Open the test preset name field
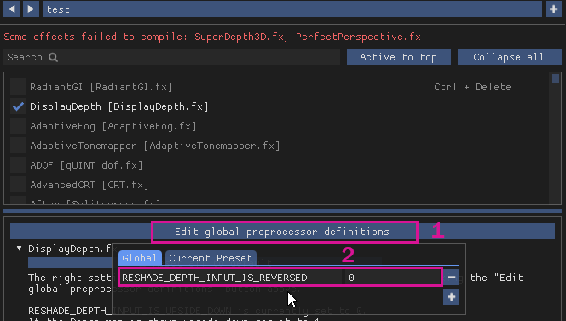Viewport: 566px width, 321px height. point(292,9)
